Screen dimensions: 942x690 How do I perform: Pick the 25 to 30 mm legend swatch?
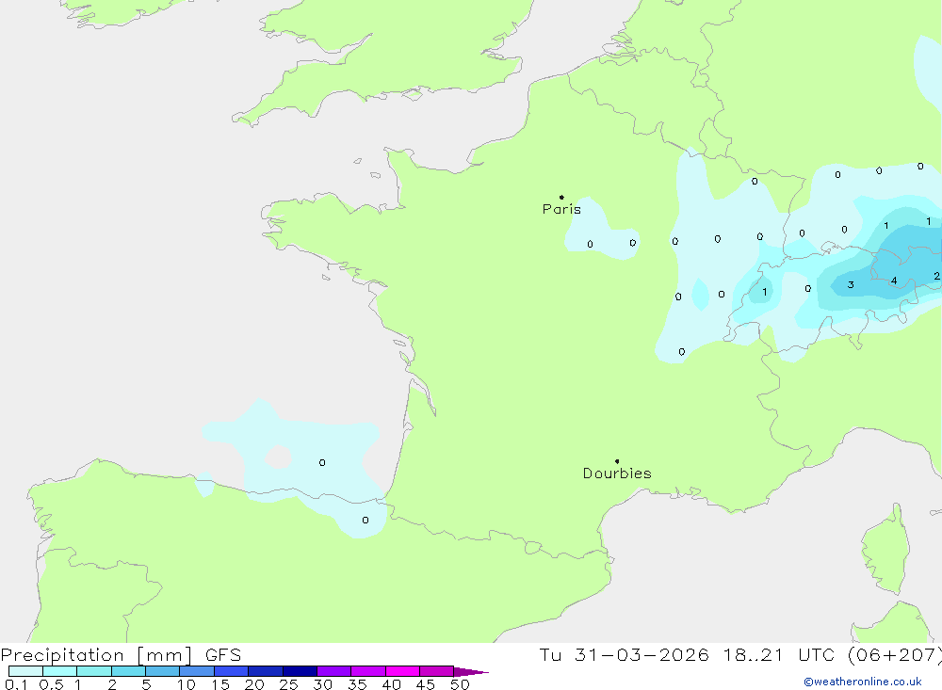[x=300, y=671]
